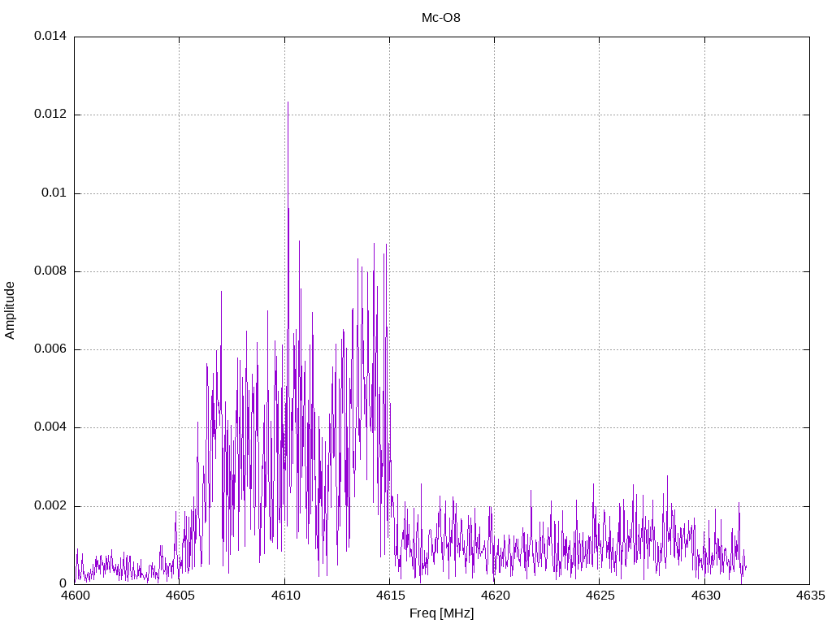832x624 pixels.
Task: Select the 4625 x-axis tick label
Action: [599, 596]
